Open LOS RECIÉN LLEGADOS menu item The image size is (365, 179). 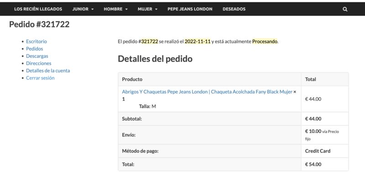click(38, 9)
